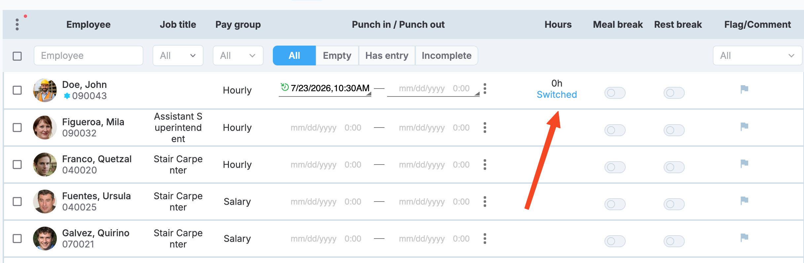Image resolution: width=804 pixels, height=263 pixels.
Task: Click the flag icon for Quirino Galvez
Action: point(744,238)
